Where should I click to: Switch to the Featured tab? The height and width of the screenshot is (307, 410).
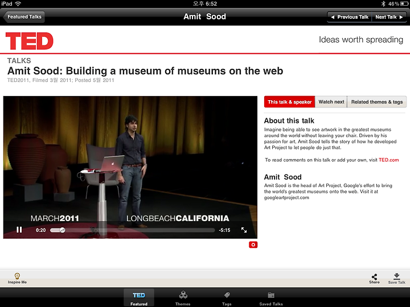pos(139,298)
